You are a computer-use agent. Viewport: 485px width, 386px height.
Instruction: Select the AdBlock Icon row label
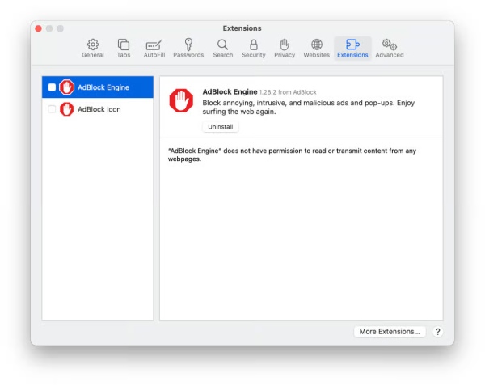tap(99, 109)
